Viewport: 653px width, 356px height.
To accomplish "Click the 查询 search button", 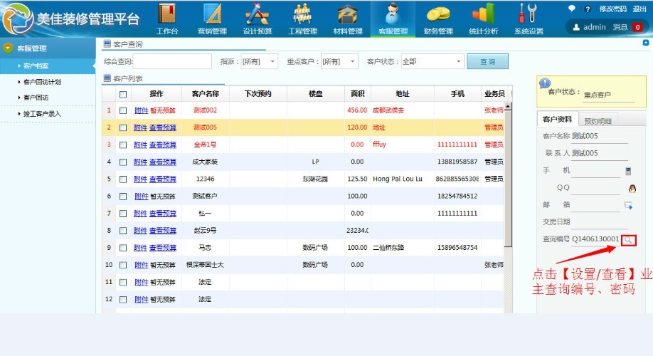I will click(487, 62).
